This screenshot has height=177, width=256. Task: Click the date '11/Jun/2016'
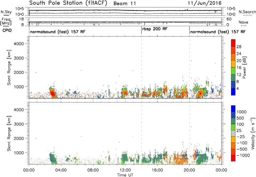coord(204,3)
